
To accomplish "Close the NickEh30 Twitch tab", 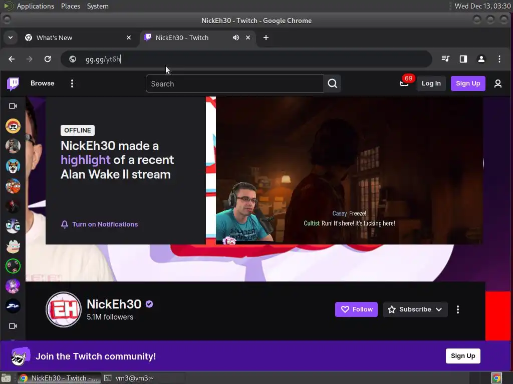I will [248, 37].
